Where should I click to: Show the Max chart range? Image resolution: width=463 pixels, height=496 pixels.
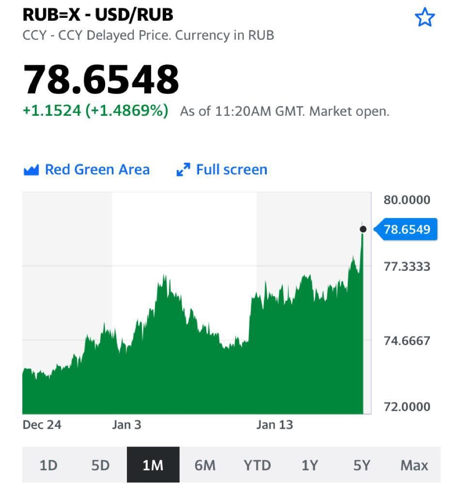pyautogui.click(x=414, y=465)
